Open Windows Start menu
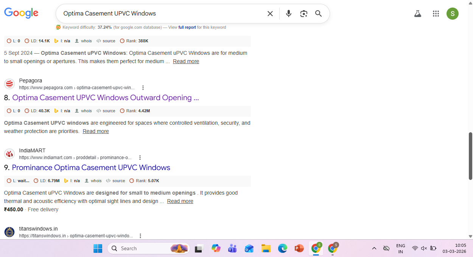The height and width of the screenshot is (257, 473). coord(98,248)
